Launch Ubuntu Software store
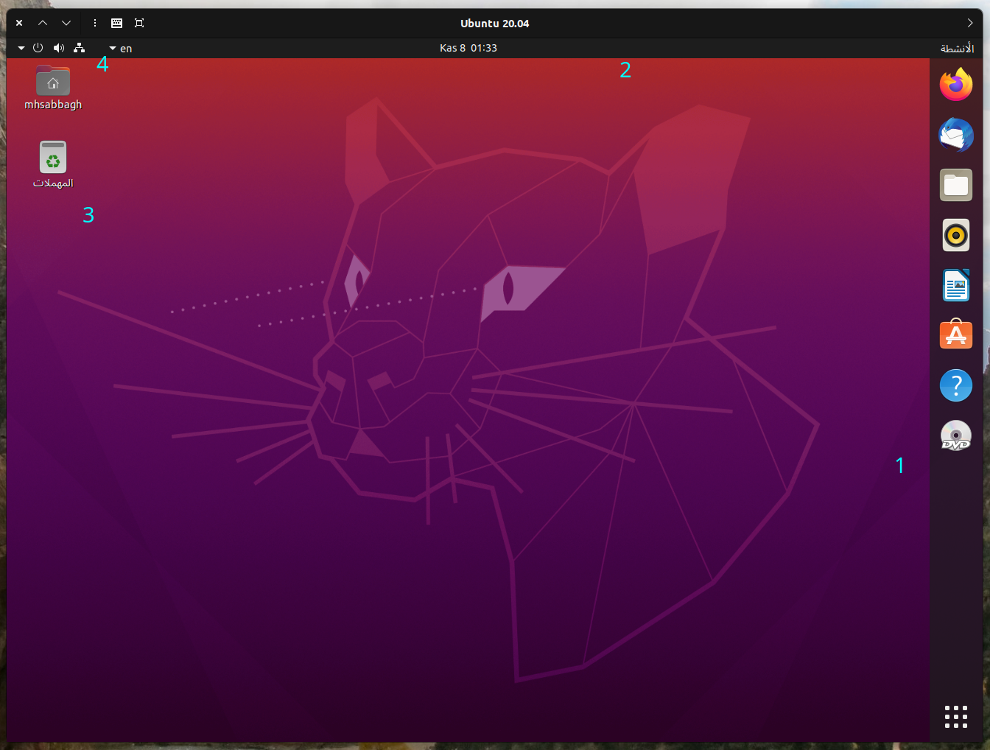 (955, 335)
